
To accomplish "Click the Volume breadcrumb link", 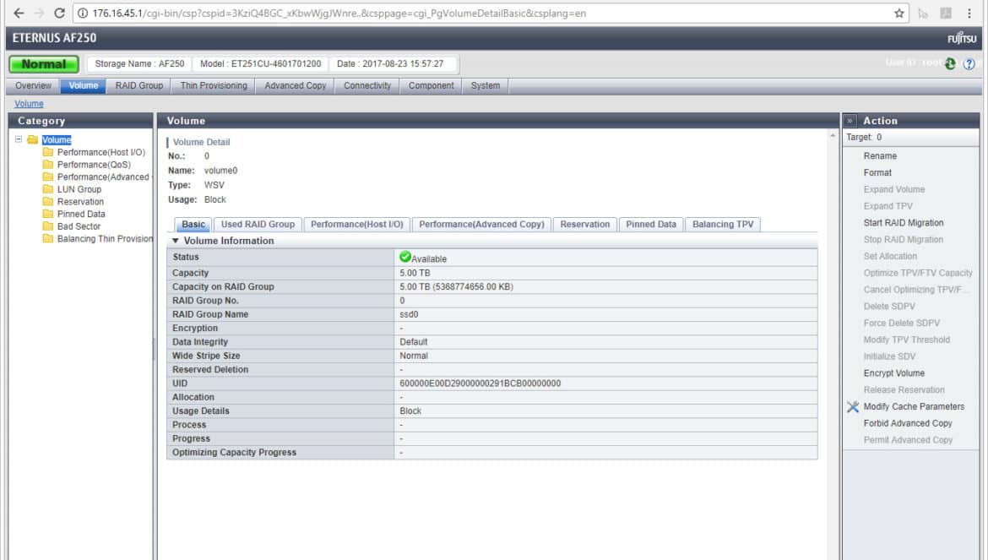I will 29,104.
